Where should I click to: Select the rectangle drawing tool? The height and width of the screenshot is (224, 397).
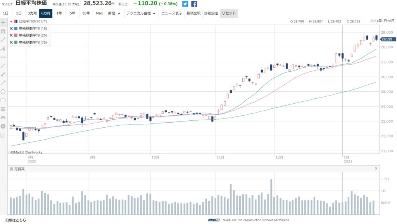click(x=3, y=100)
